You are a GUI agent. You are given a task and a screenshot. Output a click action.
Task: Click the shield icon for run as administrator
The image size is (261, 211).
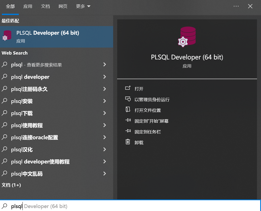(128, 99)
